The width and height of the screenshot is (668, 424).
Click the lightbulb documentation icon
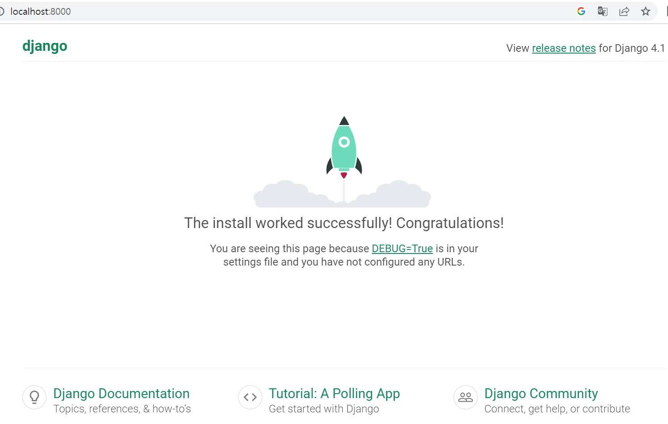pyautogui.click(x=34, y=397)
